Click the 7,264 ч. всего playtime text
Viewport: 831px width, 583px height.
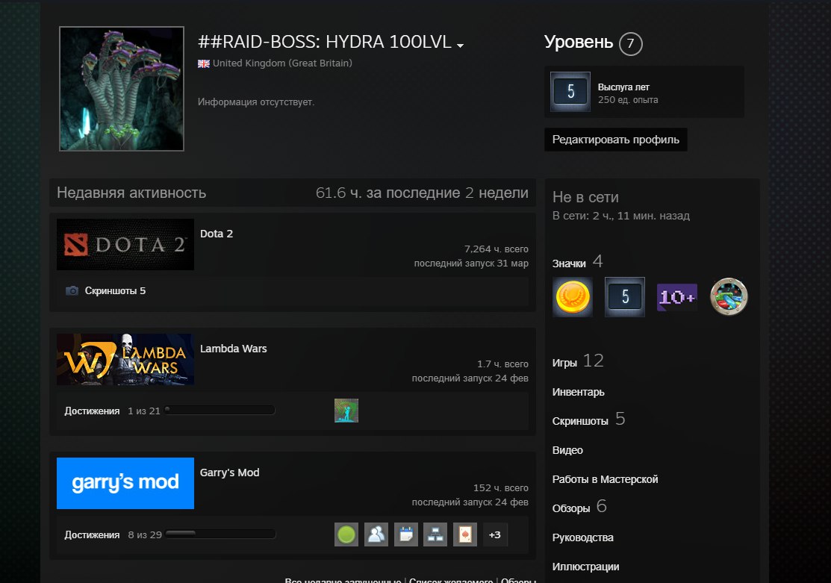pos(496,249)
